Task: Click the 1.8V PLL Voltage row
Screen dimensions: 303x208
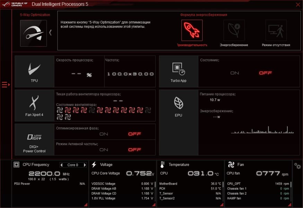Action: (122, 198)
